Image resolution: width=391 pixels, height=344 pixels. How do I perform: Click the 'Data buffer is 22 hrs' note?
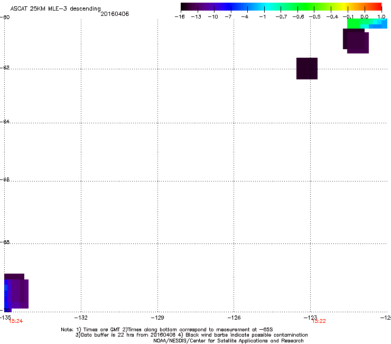(191, 335)
